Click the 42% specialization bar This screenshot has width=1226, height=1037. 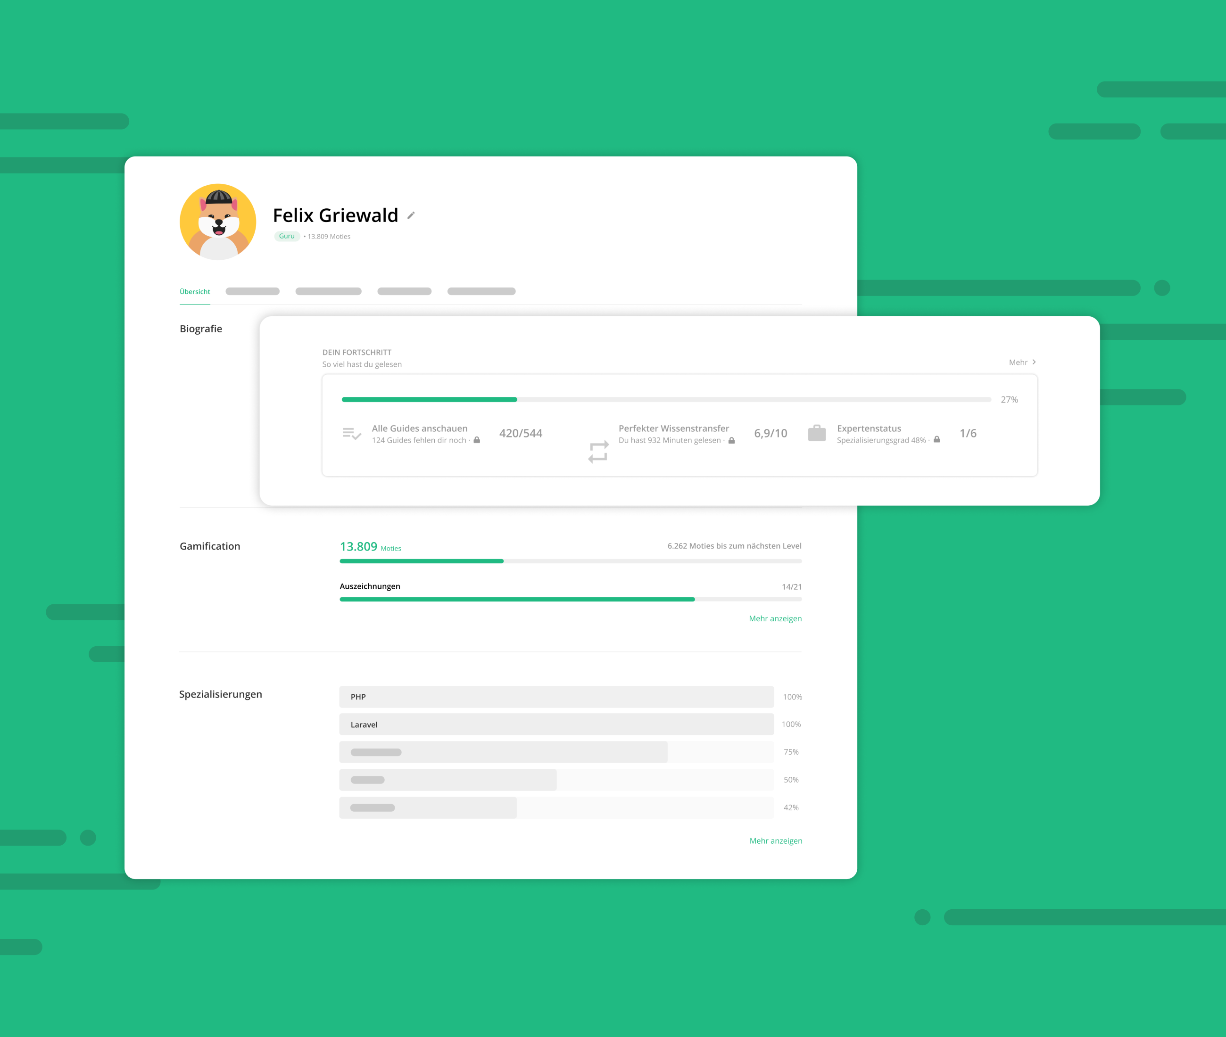click(x=556, y=808)
